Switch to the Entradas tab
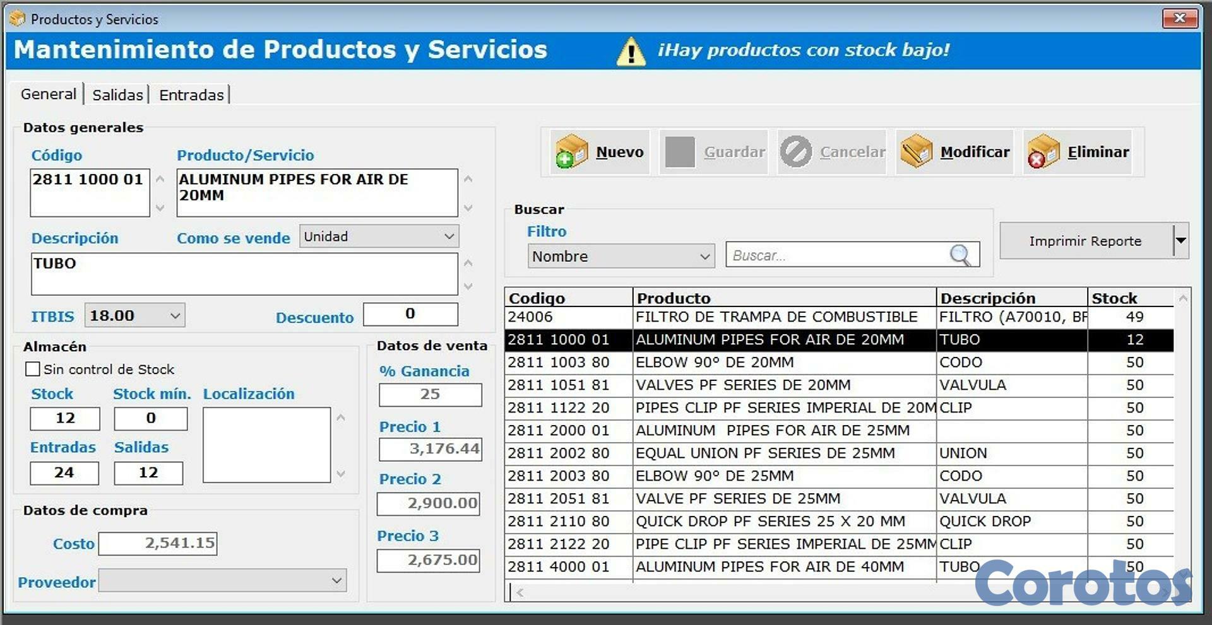The image size is (1212, 625). 191,94
